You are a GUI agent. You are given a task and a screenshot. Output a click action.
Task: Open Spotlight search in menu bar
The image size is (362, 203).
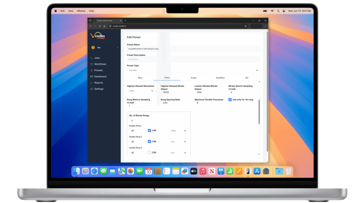coord(278,11)
